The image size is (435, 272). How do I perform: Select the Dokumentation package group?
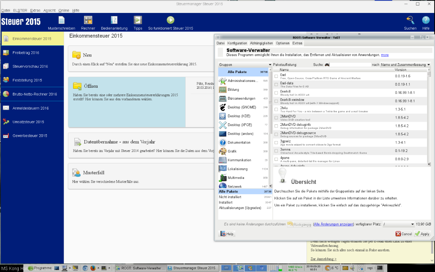coord(243,143)
